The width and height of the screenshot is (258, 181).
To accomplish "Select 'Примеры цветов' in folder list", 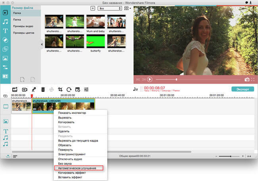I will click(24, 33).
